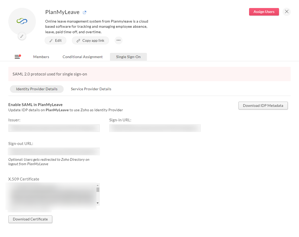Select Identity Provider Details sub-tab

37,89
